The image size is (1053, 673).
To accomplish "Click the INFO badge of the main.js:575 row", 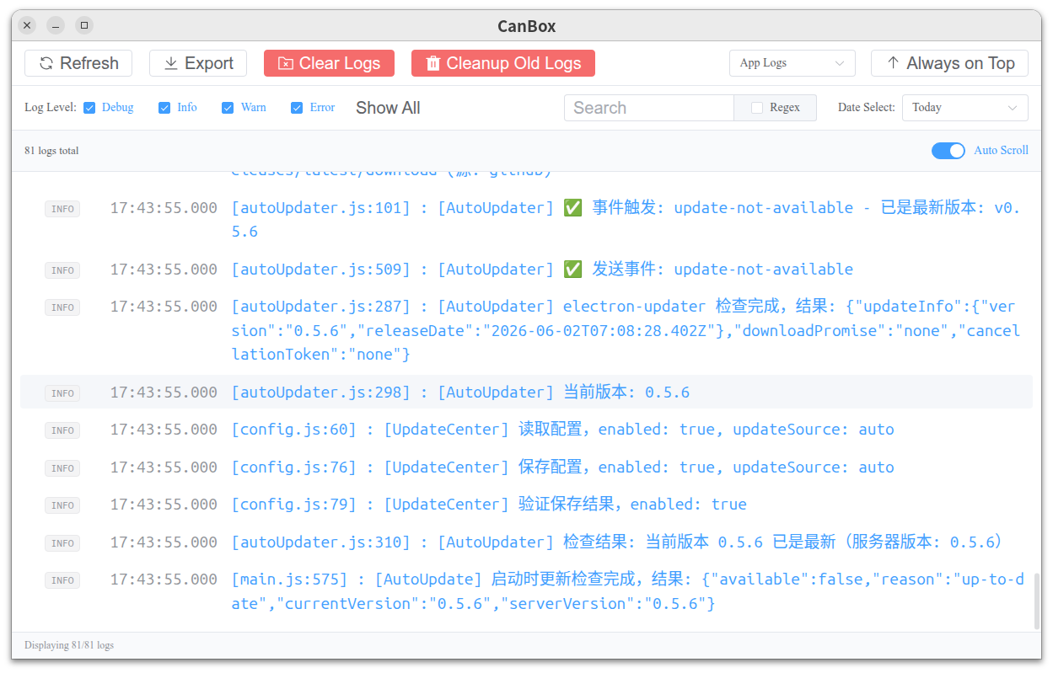I will pos(62,580).
